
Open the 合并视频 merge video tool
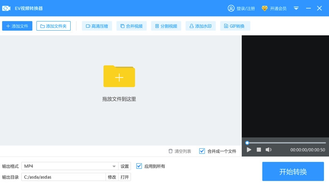pos(131,26)
